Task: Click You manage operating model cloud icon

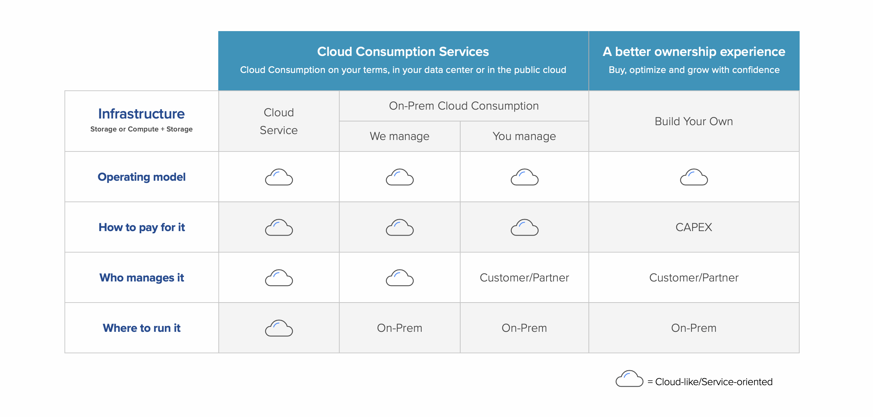Action: pyautogui.click(x=524, y=177)
